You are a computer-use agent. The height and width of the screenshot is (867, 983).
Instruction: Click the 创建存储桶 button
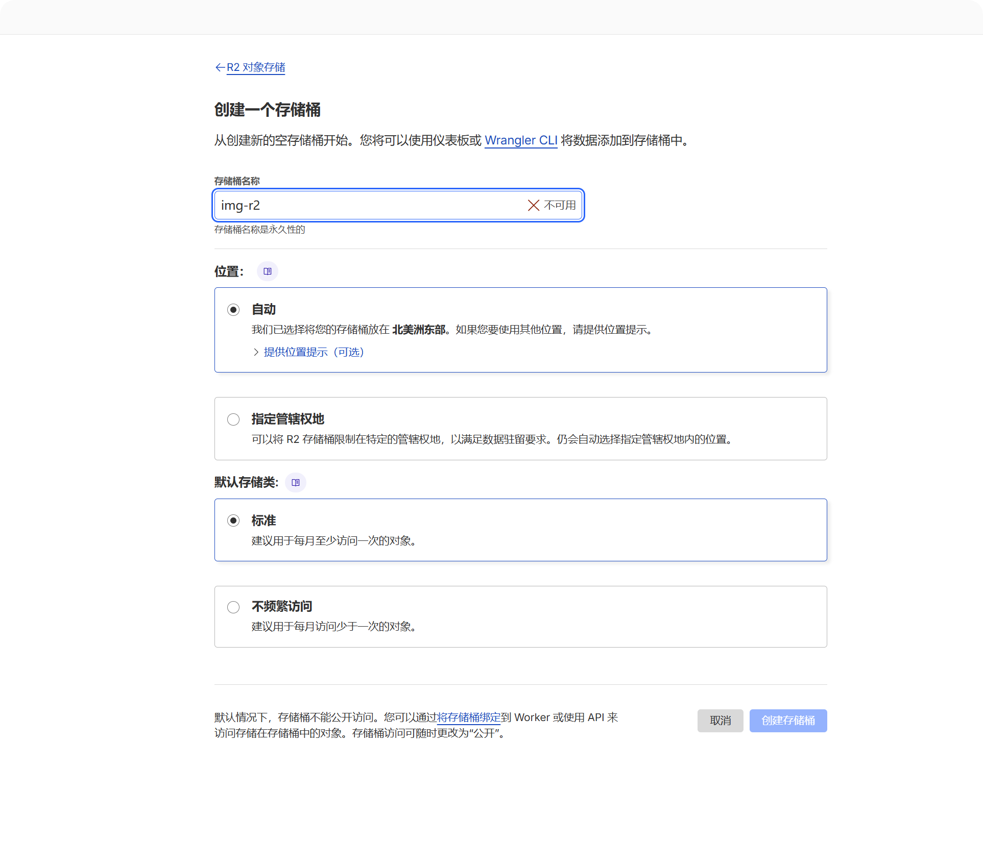click(788, 721)
